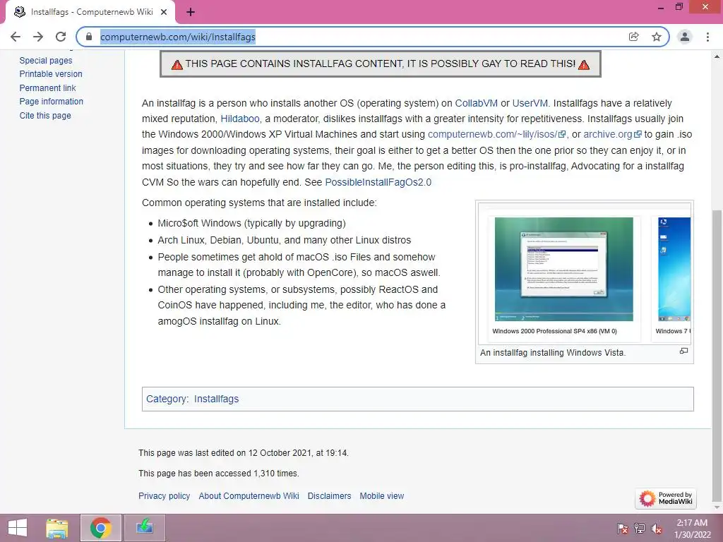Open the Windows 7 gallery thumbnail
The height and width of the screenshot is (542, 723).
coord(674,269)
